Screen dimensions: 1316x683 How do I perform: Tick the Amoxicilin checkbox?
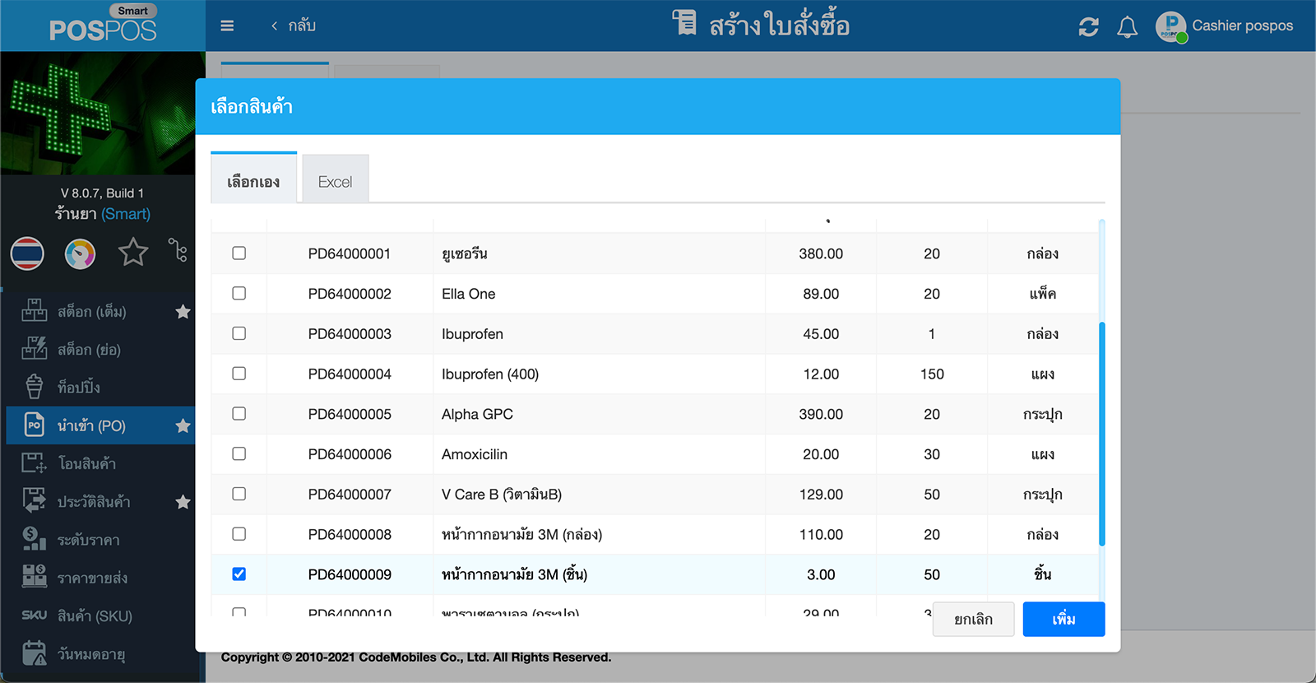(239, 453)
